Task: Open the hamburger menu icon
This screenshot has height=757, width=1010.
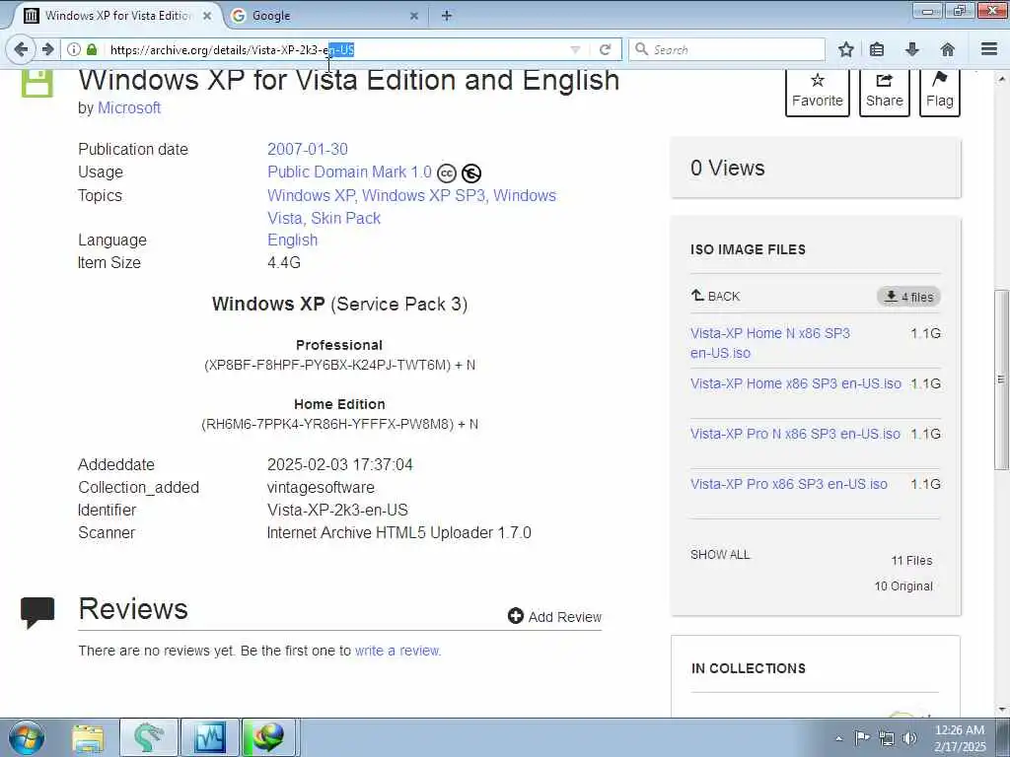Action: (989, 49)
